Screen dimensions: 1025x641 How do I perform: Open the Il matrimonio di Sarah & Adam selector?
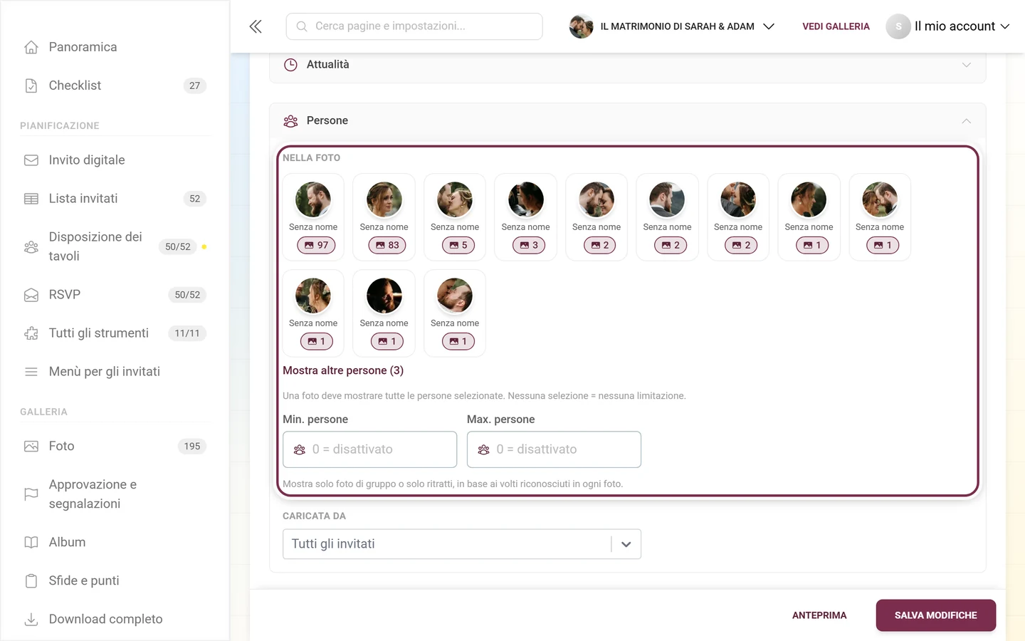pyautogui.click(x=672, y=26)
